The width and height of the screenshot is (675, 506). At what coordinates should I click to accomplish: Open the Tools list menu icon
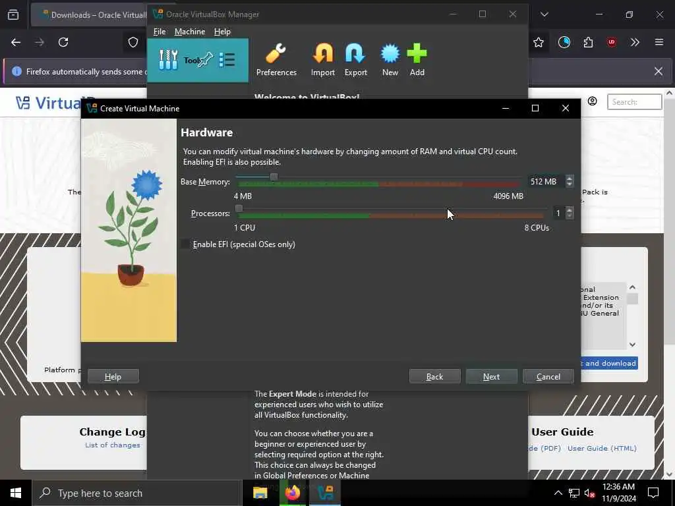point(227,60)
